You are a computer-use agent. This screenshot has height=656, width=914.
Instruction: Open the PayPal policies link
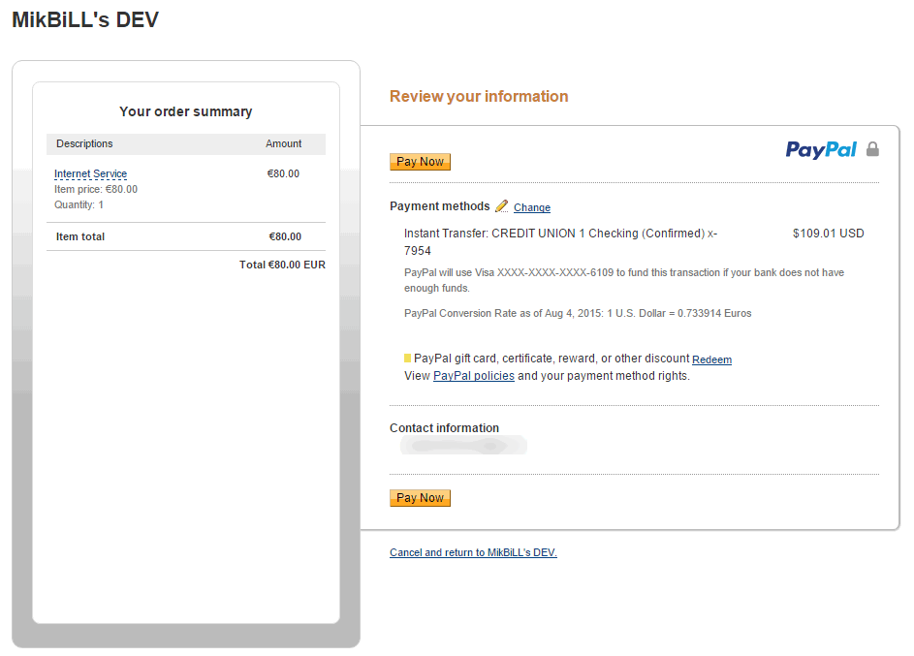(473, 376)
